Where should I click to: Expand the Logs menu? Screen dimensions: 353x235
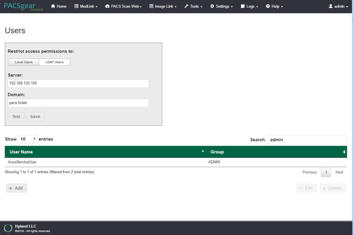point(249,6)
